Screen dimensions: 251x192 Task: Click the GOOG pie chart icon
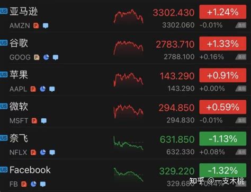tap(46, 57)
